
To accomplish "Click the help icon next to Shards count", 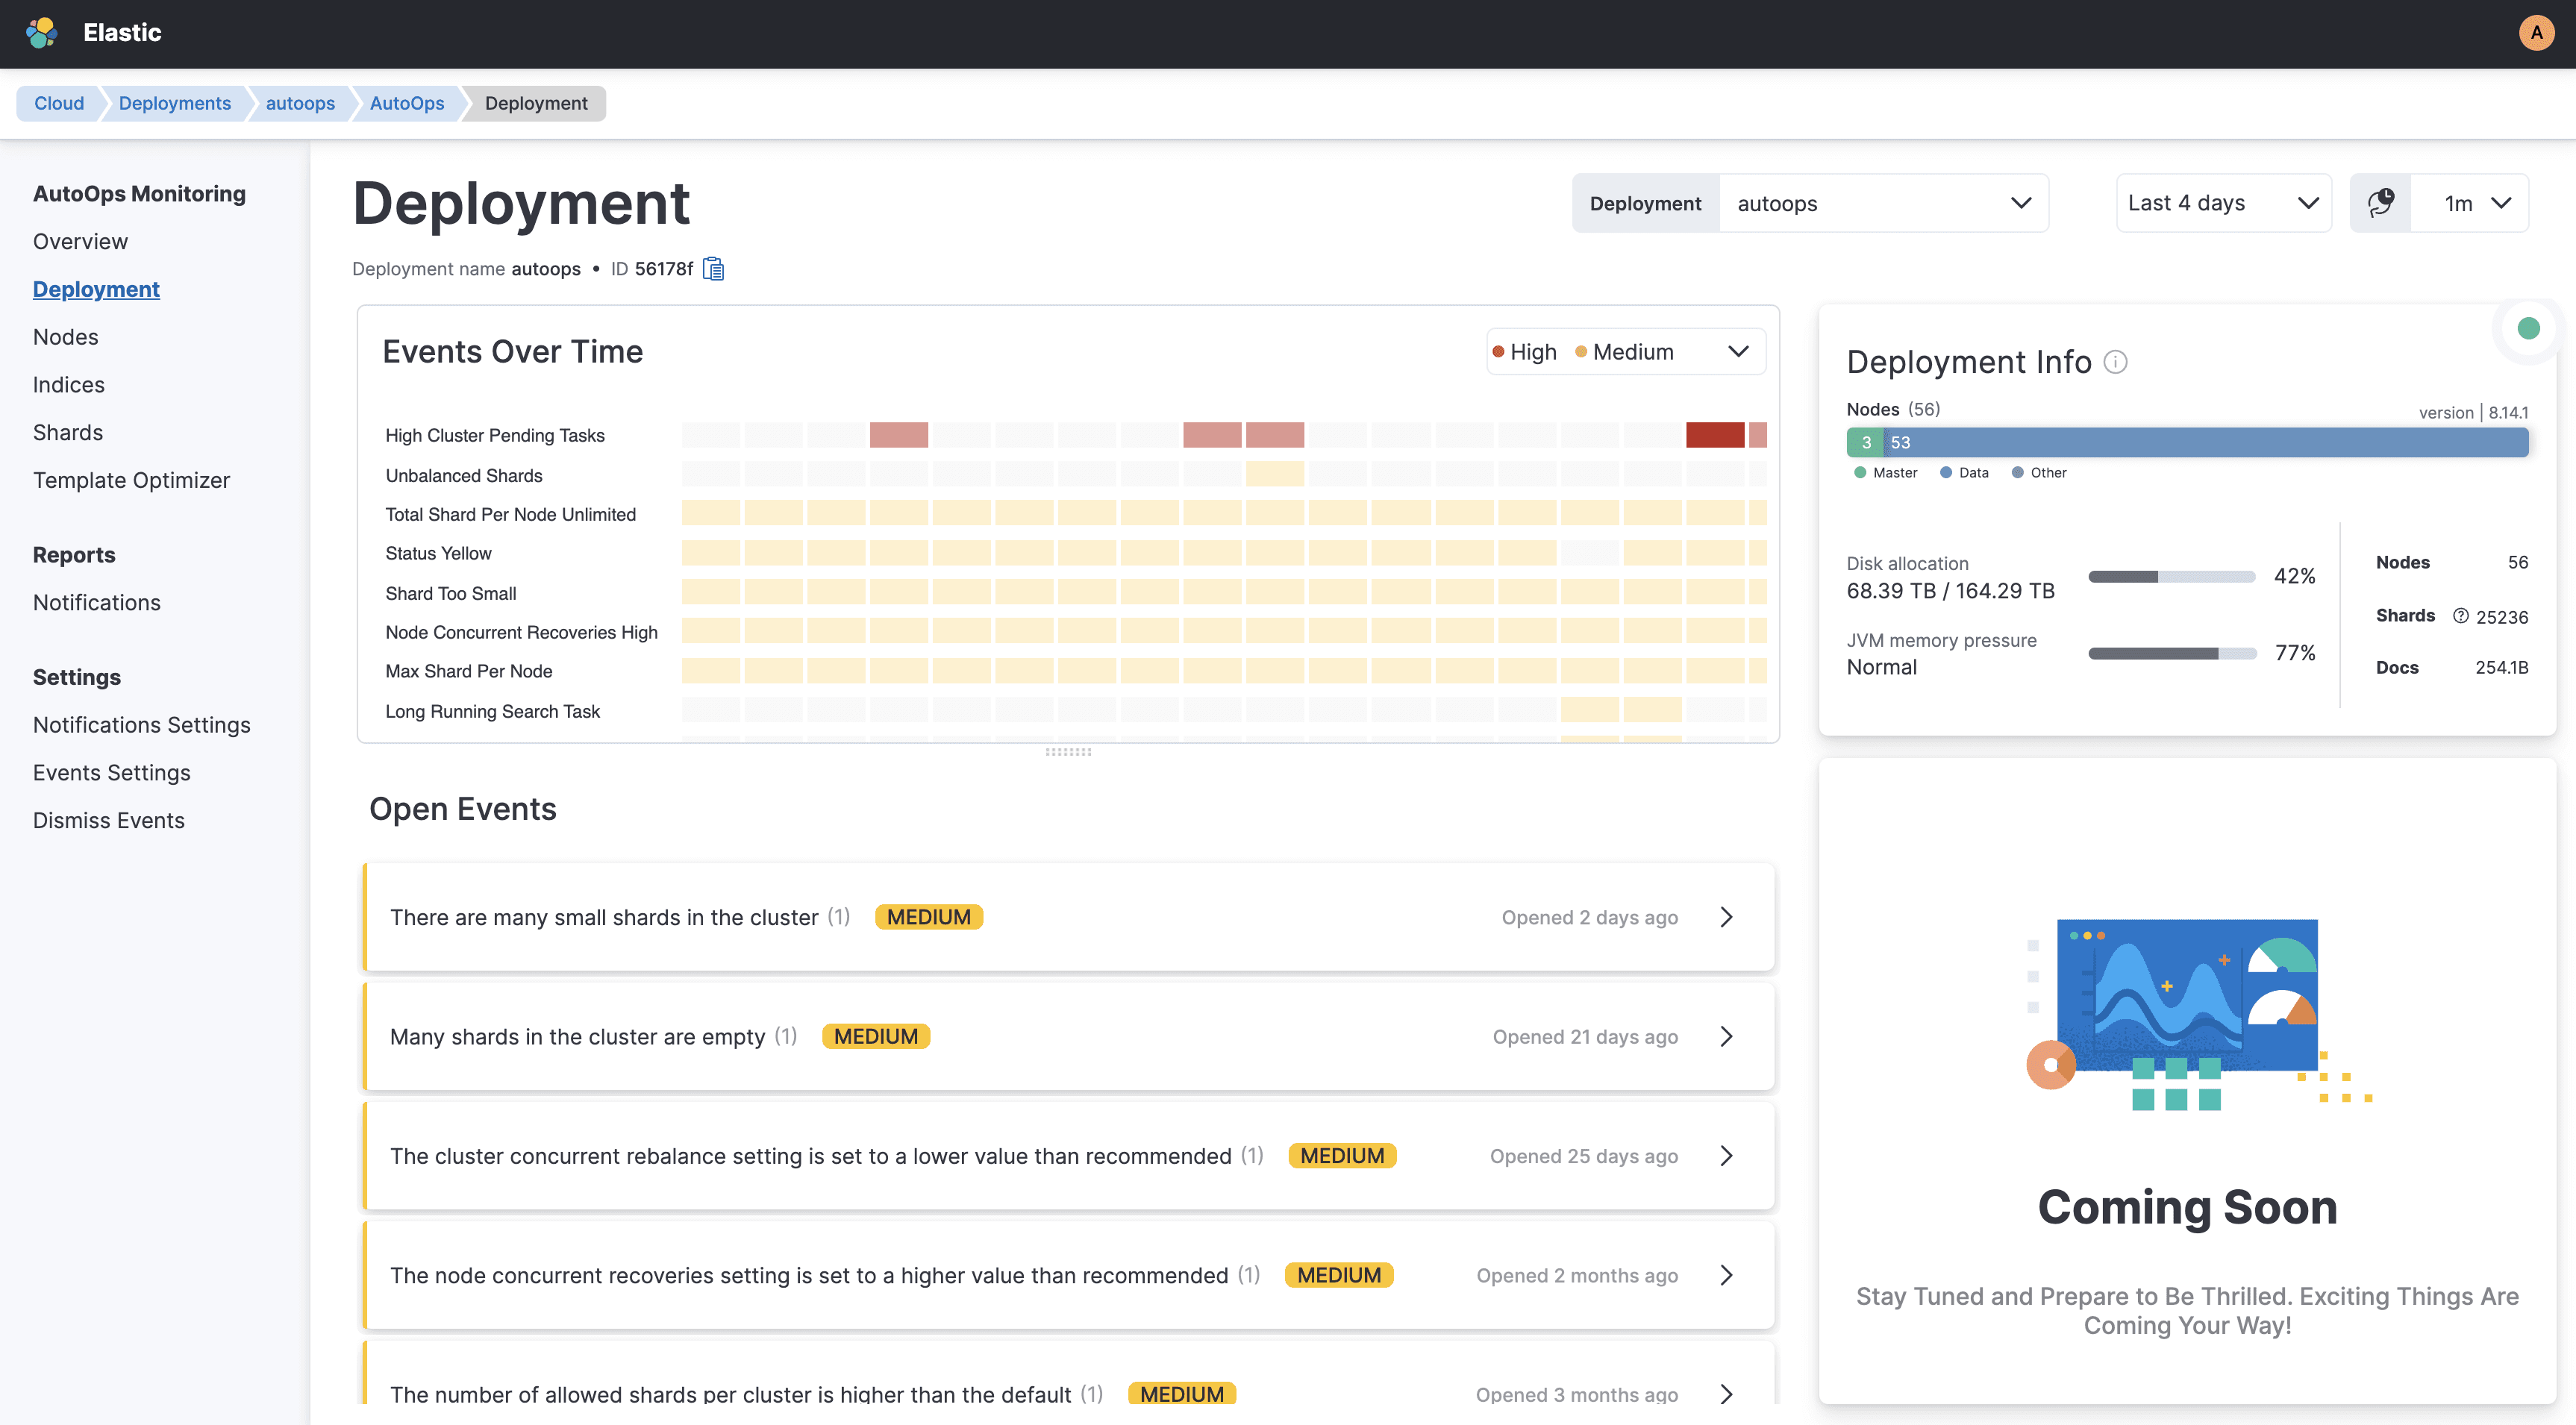I will (x=2460, y=616).
